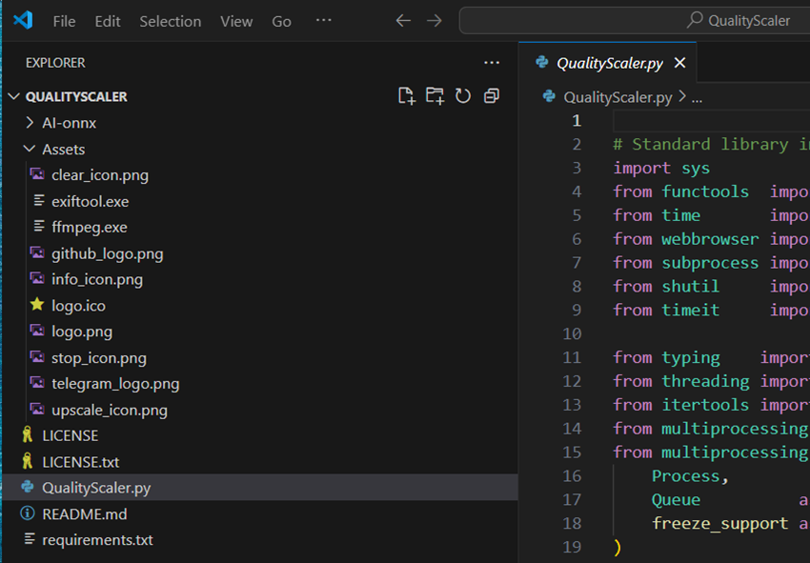810x563 pixels.
Task: Switch to the QualityScaler.py editor tab
Action: point(605,63)
